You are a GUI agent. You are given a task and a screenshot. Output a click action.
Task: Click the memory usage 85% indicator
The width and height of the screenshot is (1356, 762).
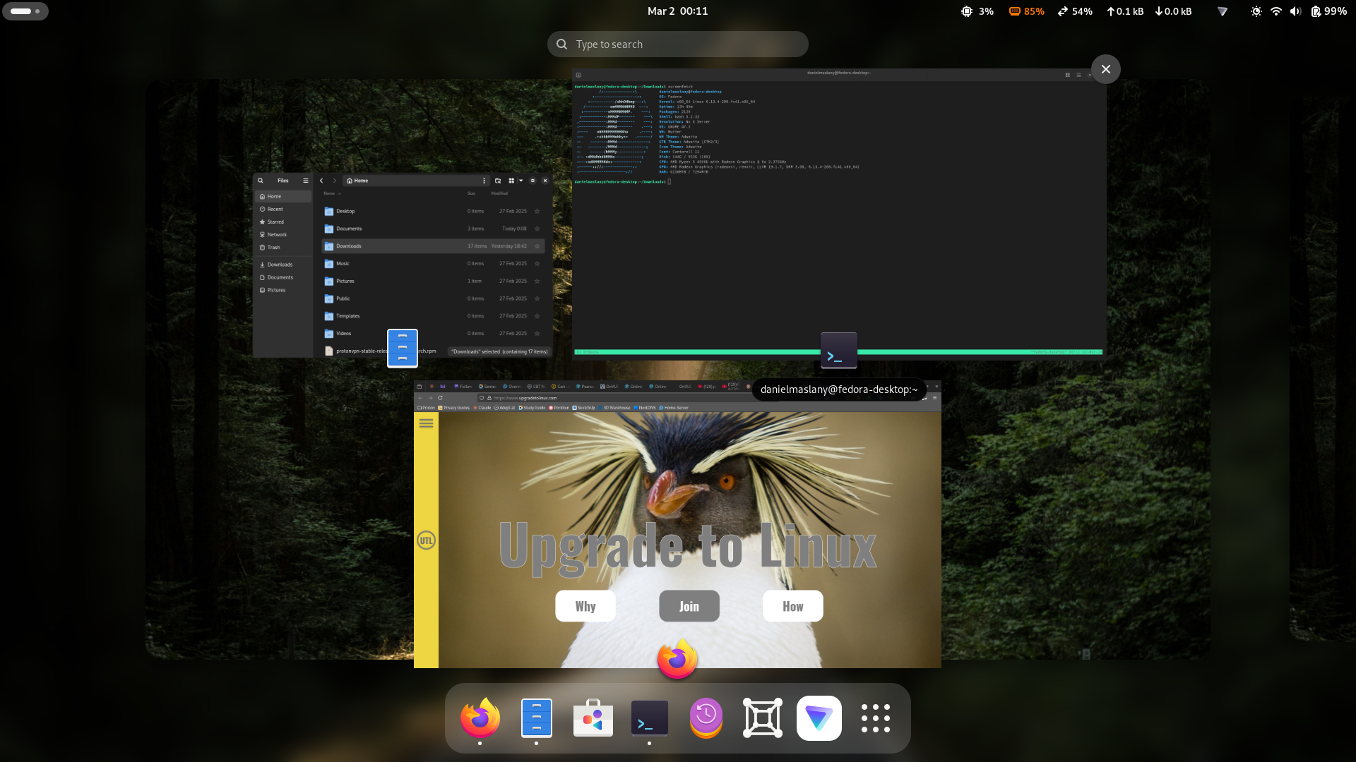[1027, 11]
